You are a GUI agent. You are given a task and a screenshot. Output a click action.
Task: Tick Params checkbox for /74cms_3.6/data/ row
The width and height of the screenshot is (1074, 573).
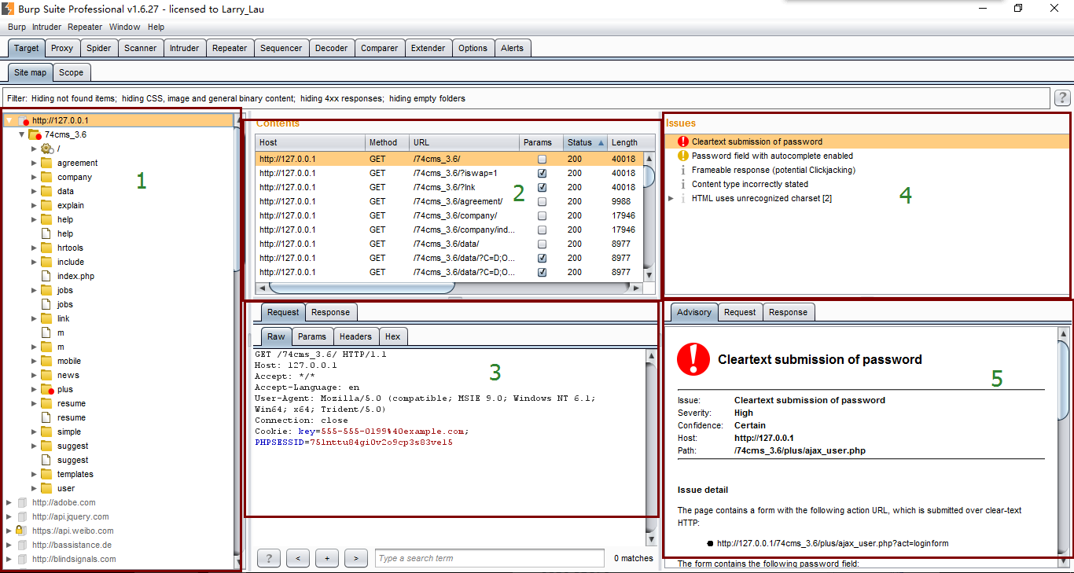[x=542, y=244]
